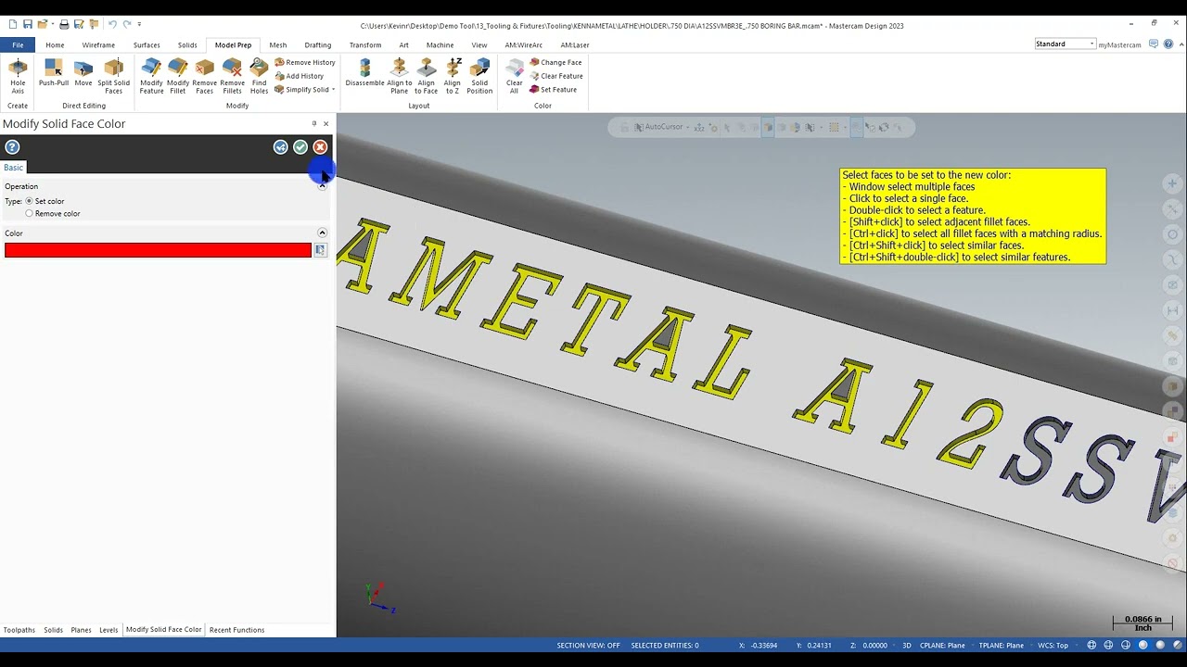Screen dimensions: 1187x667
Task: Switch to the Solids manager tab
Action: point(54,630)
